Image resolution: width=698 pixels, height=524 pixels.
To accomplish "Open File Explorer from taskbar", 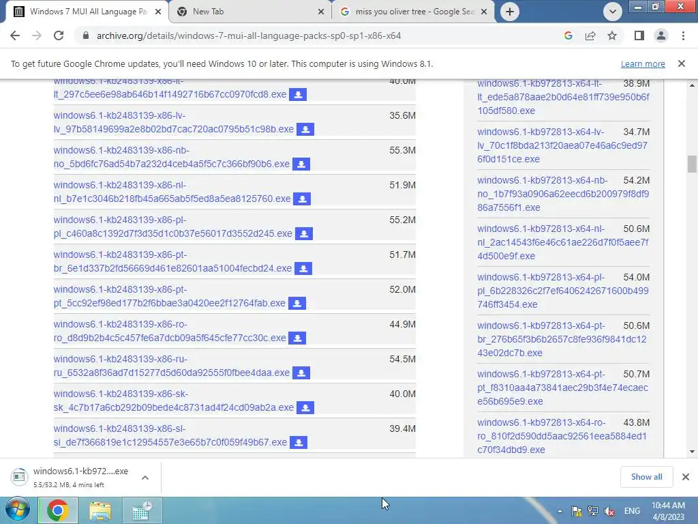I will click(100, 510).
